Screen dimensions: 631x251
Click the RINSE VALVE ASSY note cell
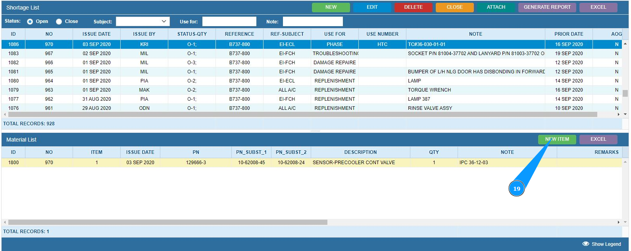[475, 108]
